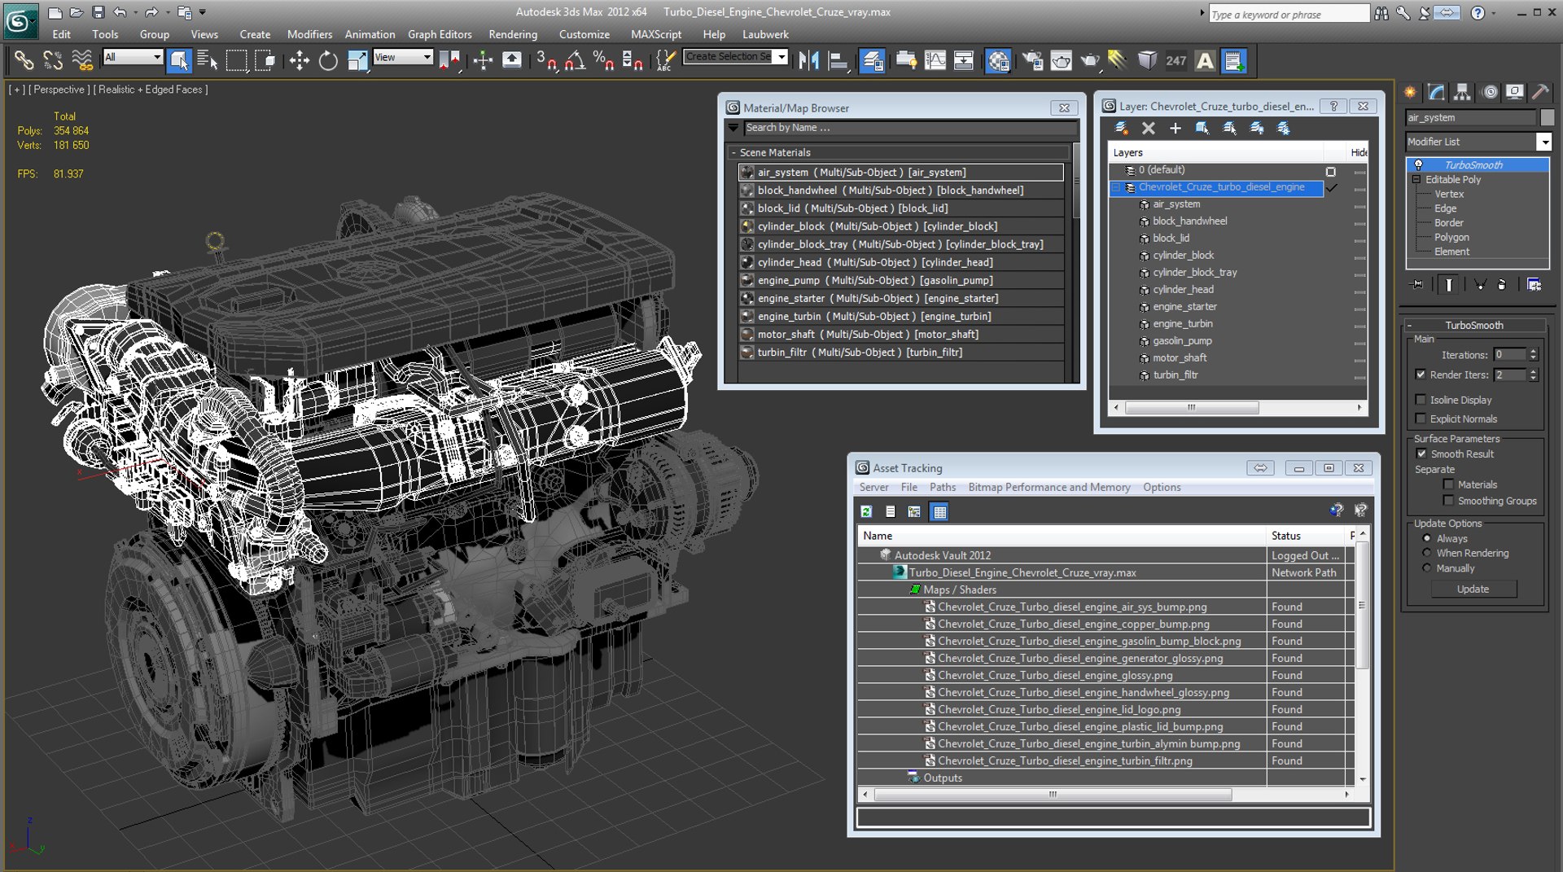Screen dimensions: 1563x872
Task: Open the Modifier List dropdown
Action: click(x=1543, y=142)
